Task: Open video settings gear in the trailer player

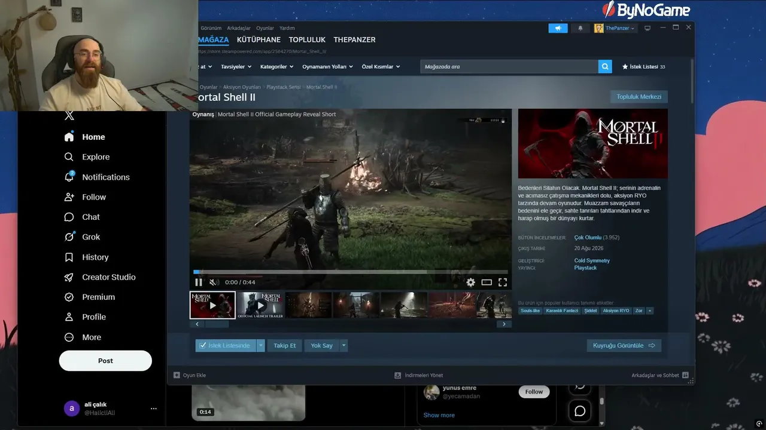Action: (471, 282)
